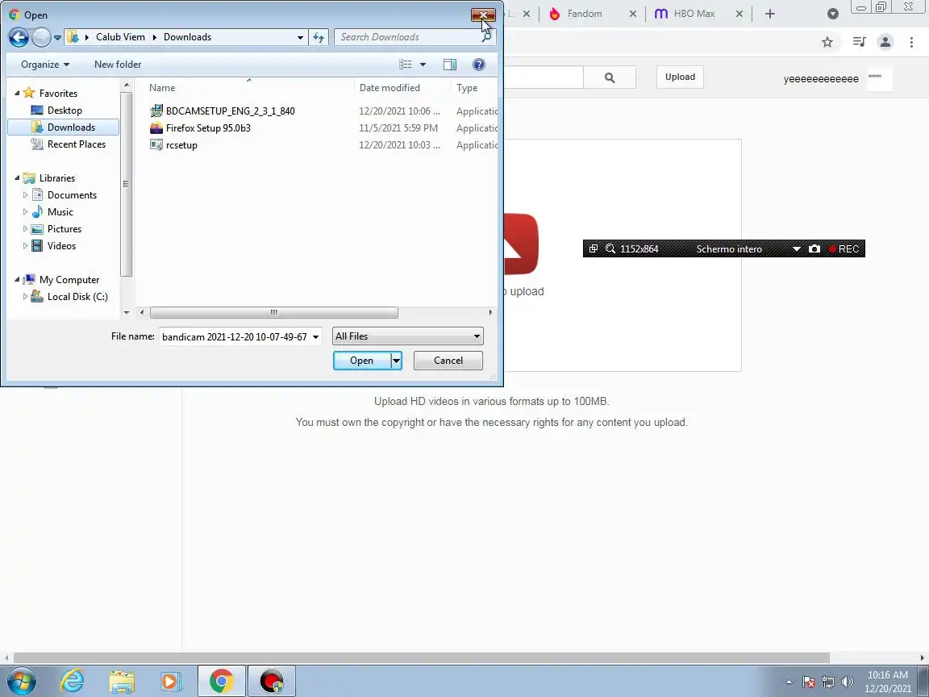This screenshot has height=697, width=929.
Task: Close the Fandom tab
Action: coord(633,14)
